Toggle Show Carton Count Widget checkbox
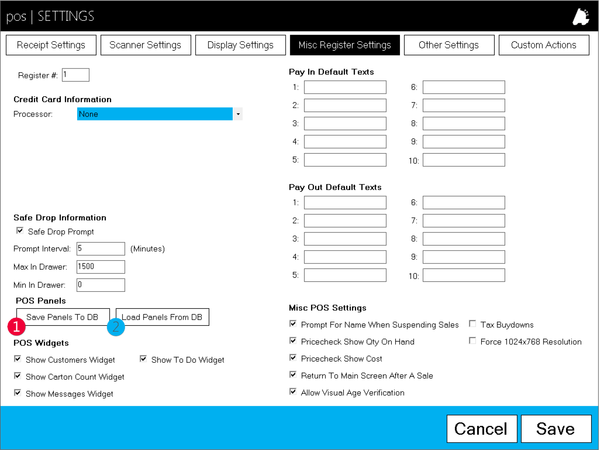The height and width of the screenshot is (450, 599). (x=18, y=376)
